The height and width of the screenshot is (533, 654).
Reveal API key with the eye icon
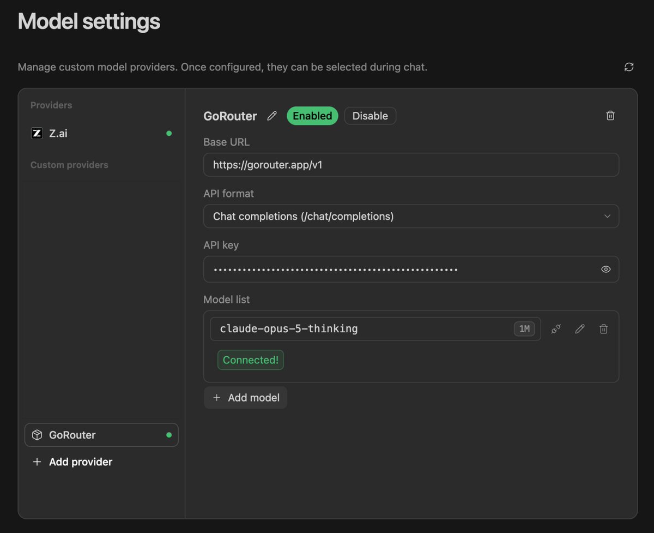(605, 270)
